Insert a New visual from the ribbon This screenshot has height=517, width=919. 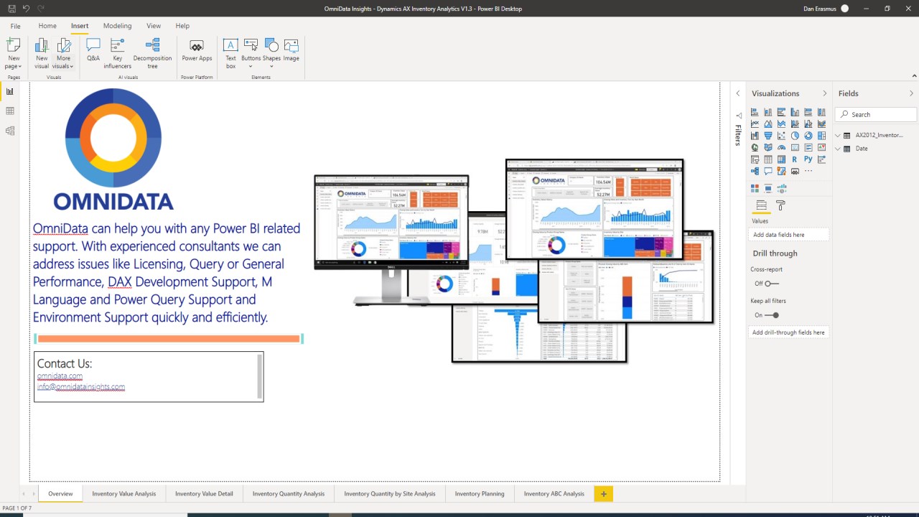42,54
